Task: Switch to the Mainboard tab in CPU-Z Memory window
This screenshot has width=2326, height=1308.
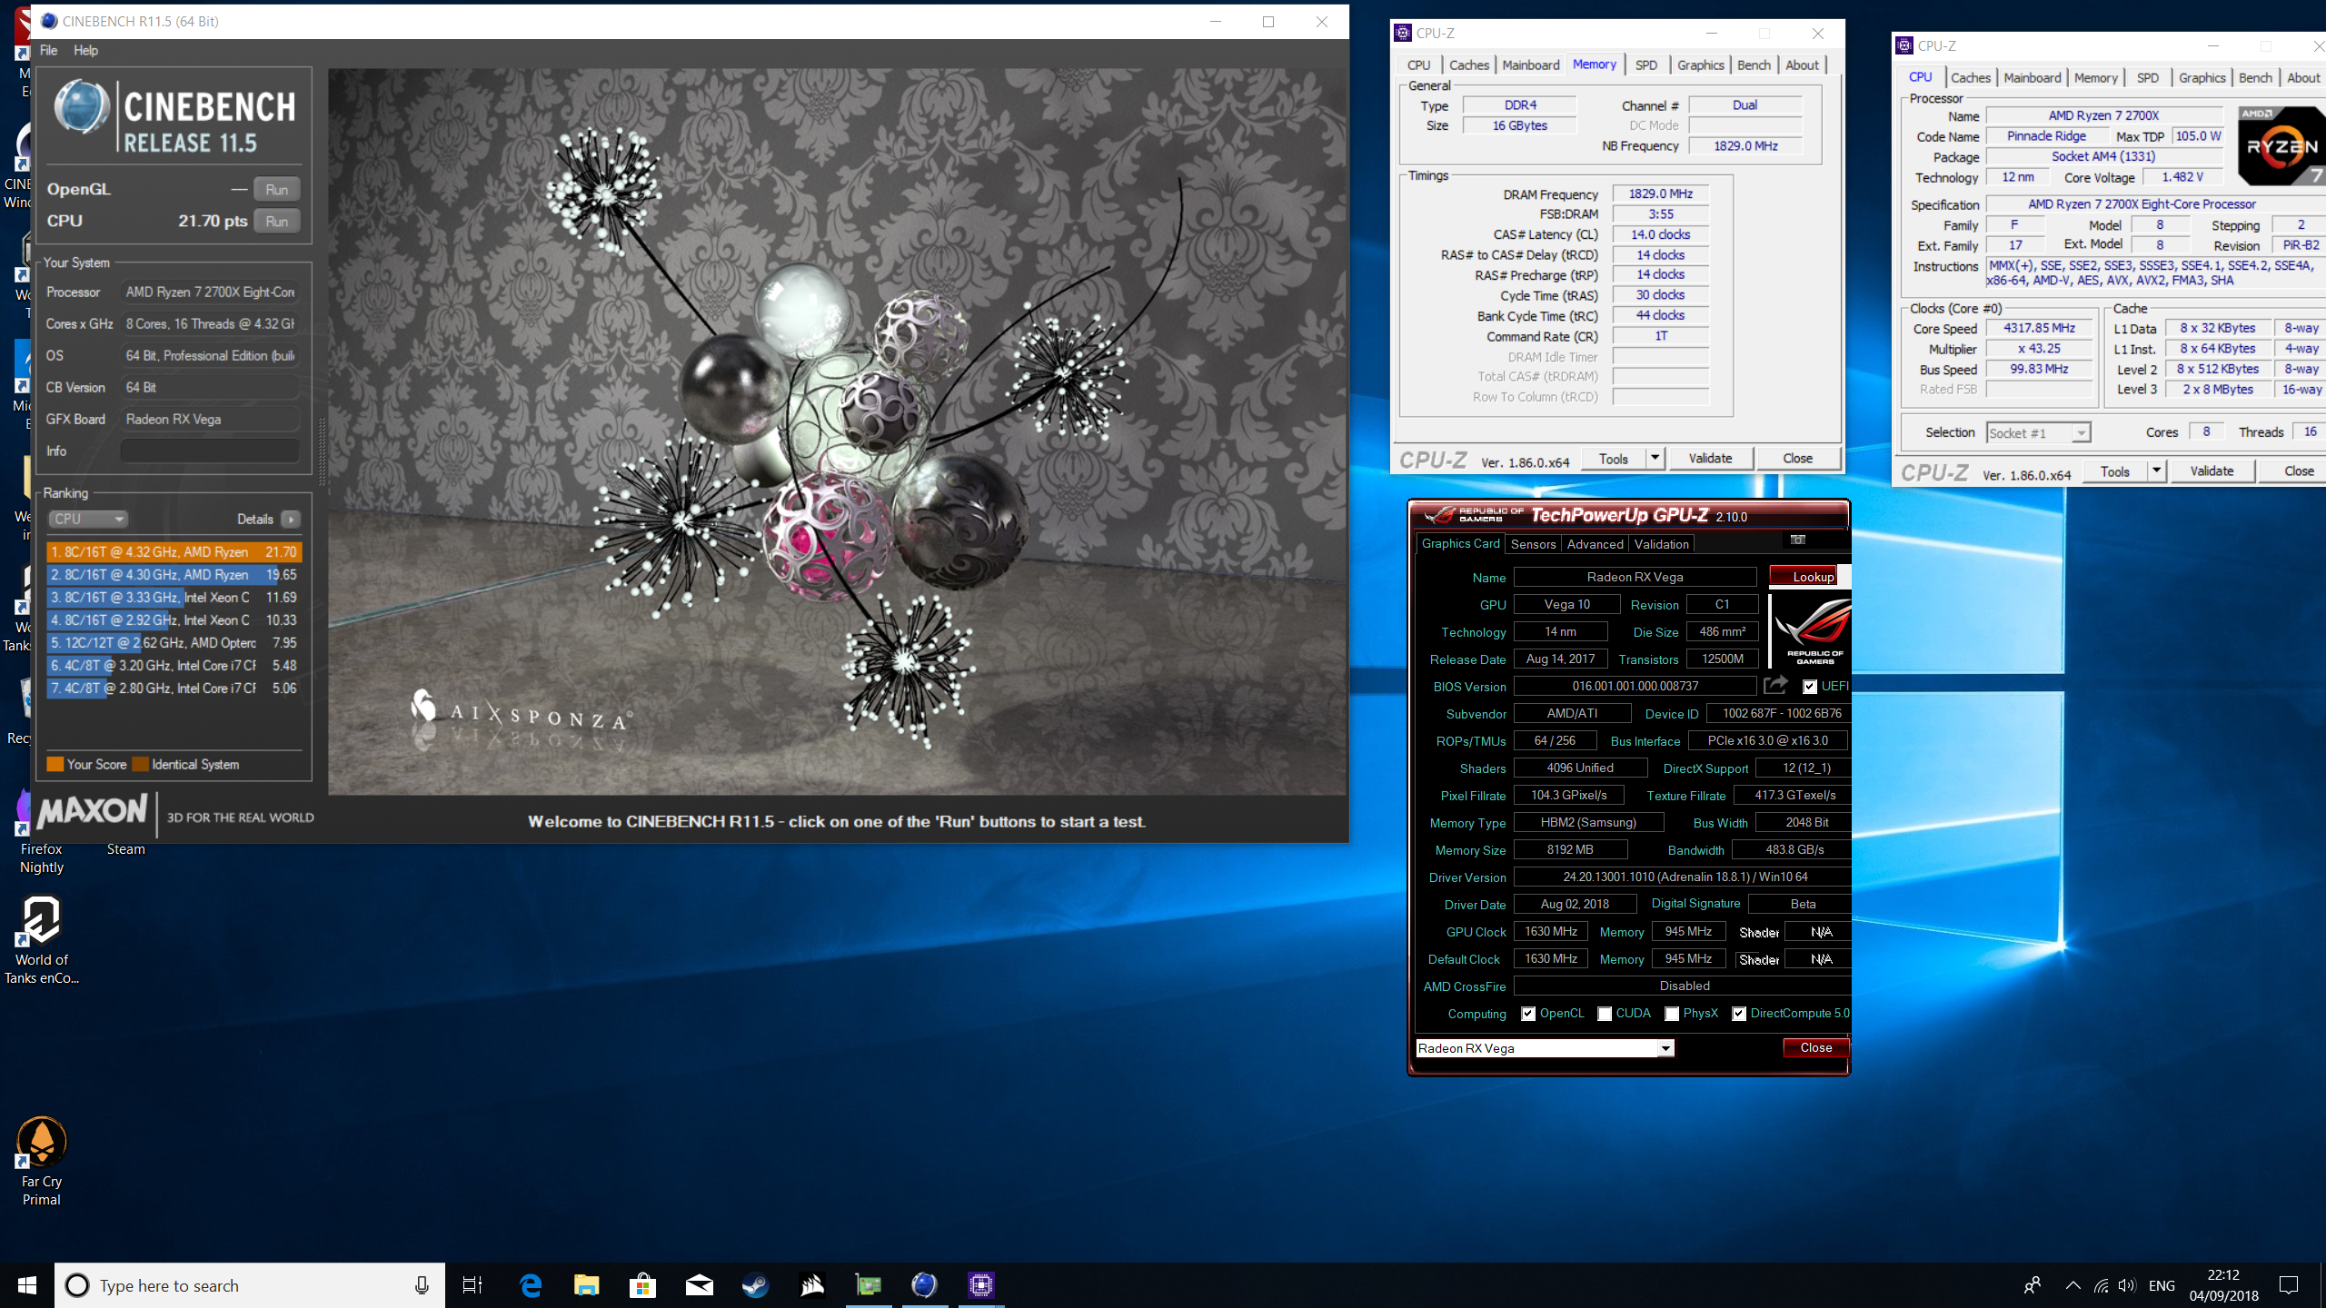Action: pos(1531,64)
